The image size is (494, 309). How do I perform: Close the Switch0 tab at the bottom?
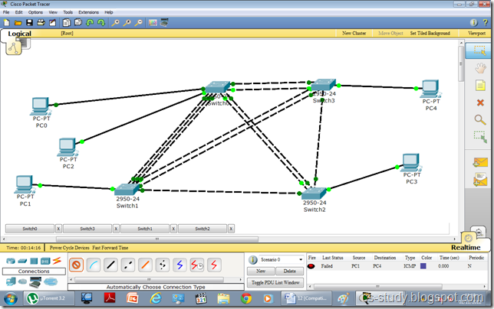[58, 229]
